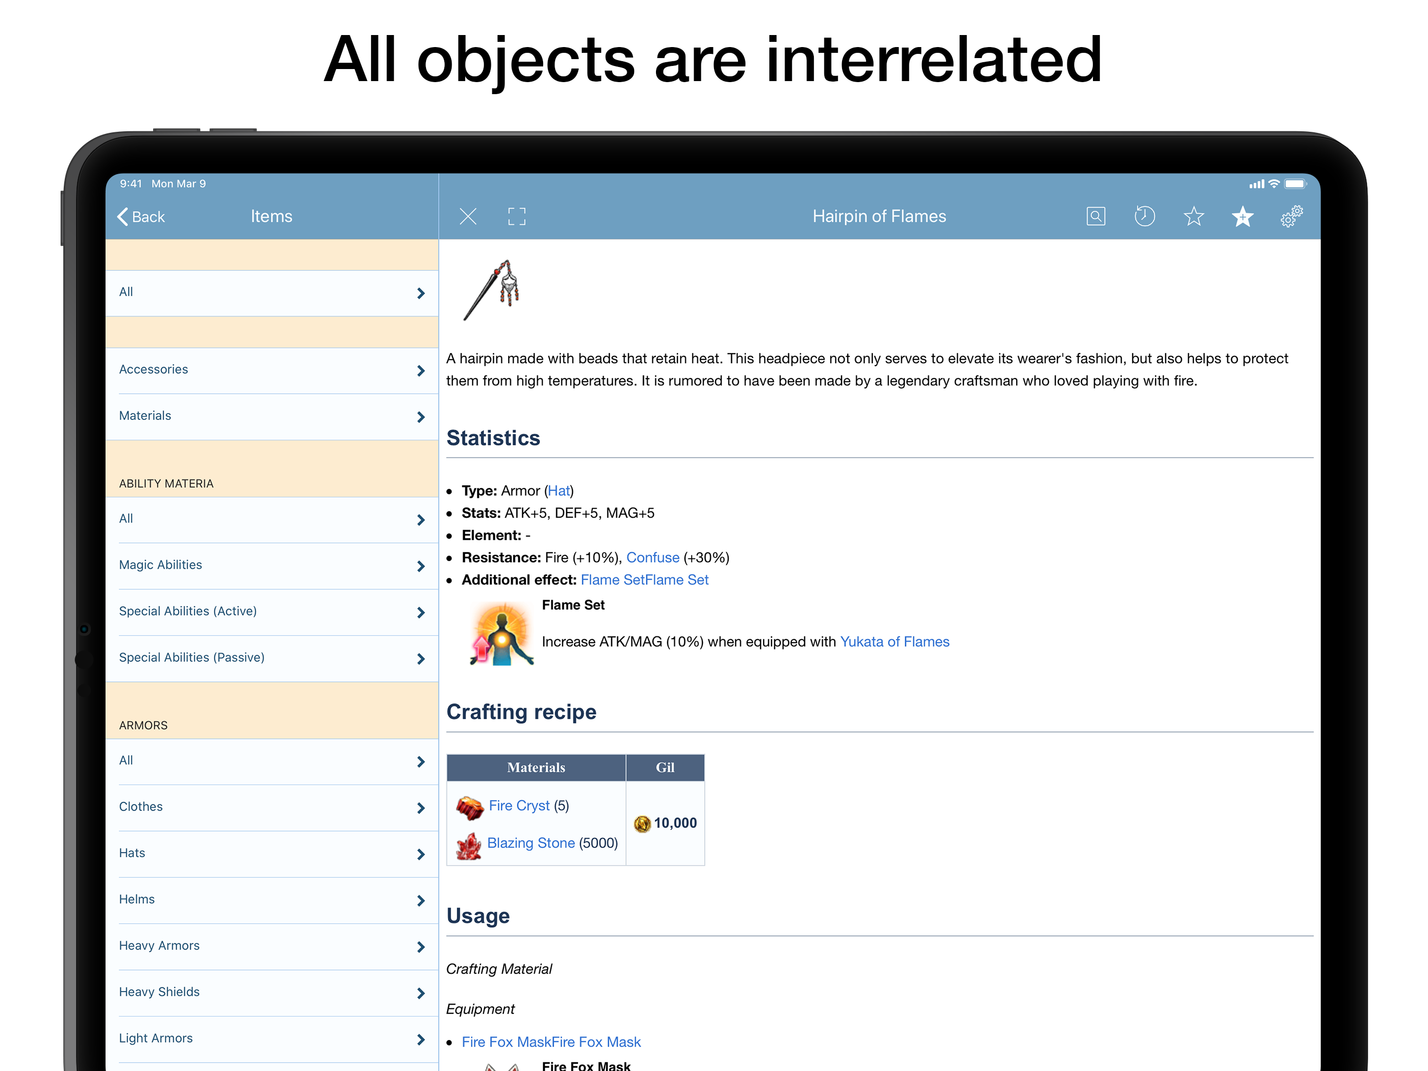Open settings gear icon
Screen dimensions: 1428x1071
pos(1292,217)
